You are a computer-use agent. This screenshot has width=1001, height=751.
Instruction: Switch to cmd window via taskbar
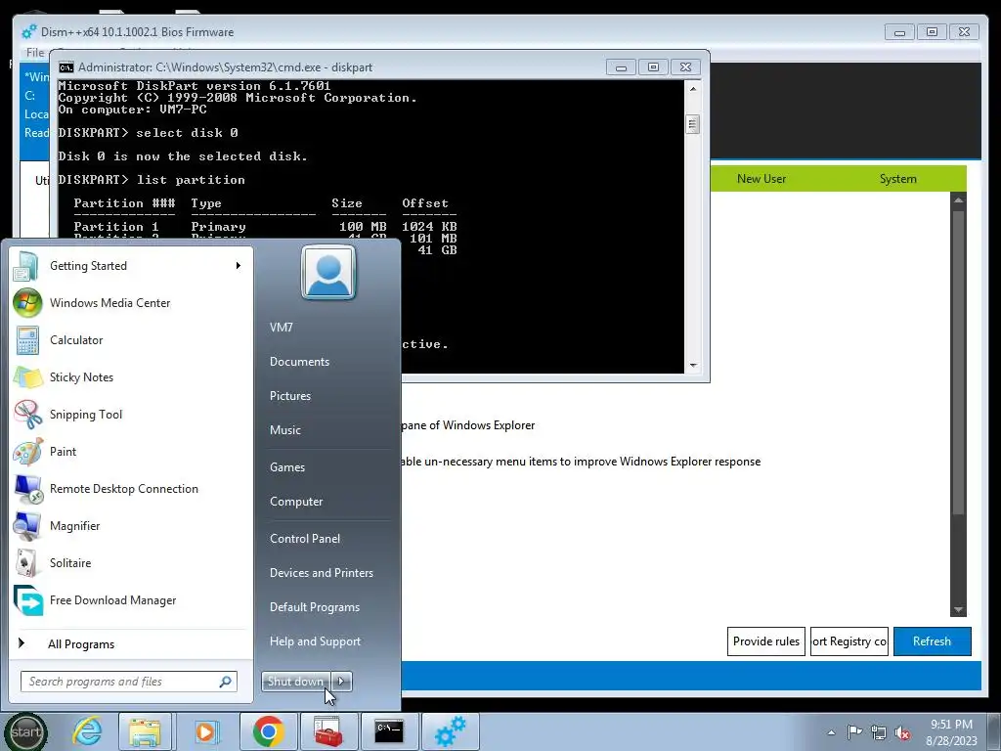click(389, 731)
